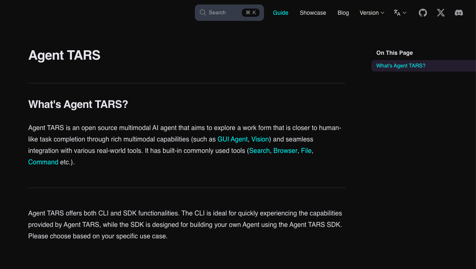The height and width of the screenshot is (269, 476).
Task: Open the Discord community icon
Action: [x=459, y=13]
